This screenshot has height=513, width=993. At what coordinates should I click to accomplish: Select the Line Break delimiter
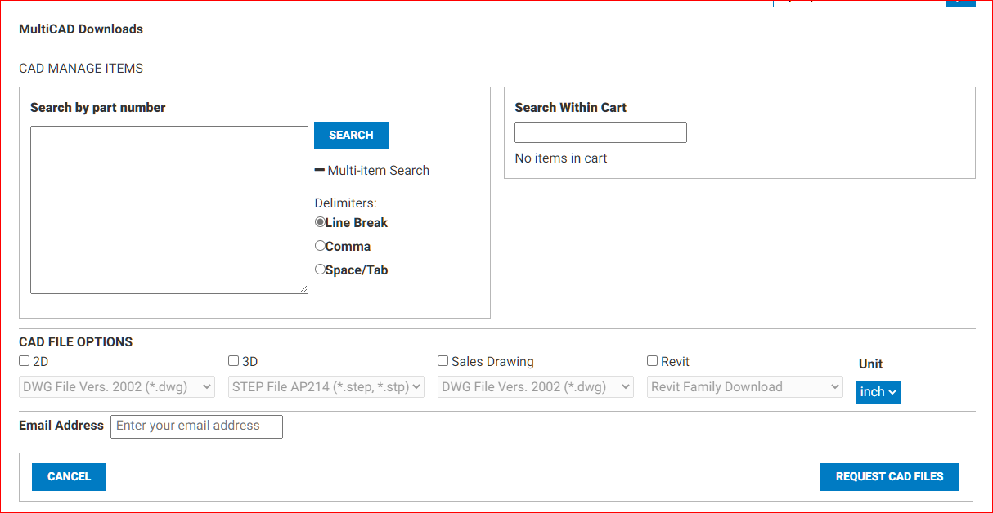[x=321, y=222]
